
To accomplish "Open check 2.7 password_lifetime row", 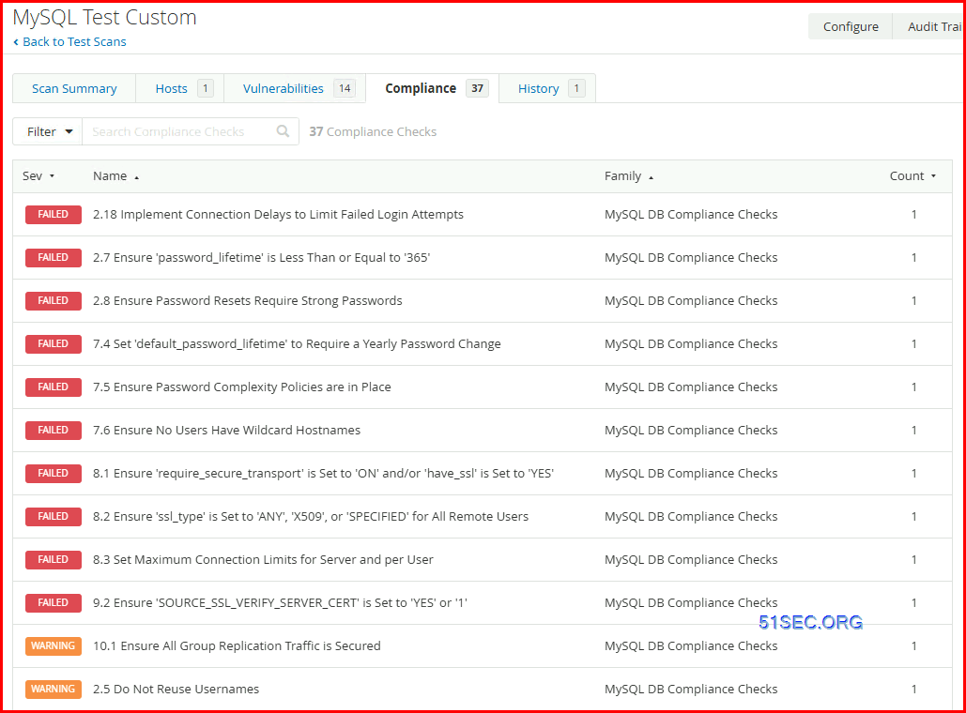I will coord(483,257).
